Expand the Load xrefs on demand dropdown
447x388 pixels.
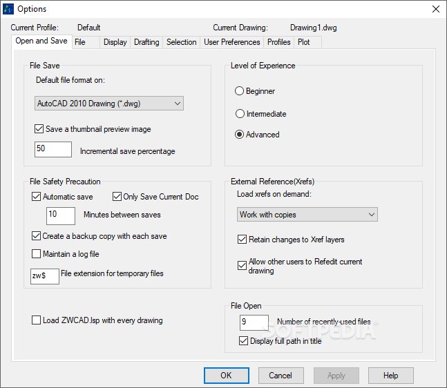[x=307, y=215]
